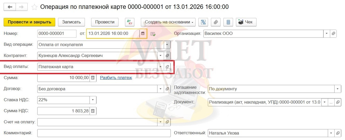Open Разбить платеж link
The height and width of the screenshot is (140, 345).
click(x=116, y=78)
